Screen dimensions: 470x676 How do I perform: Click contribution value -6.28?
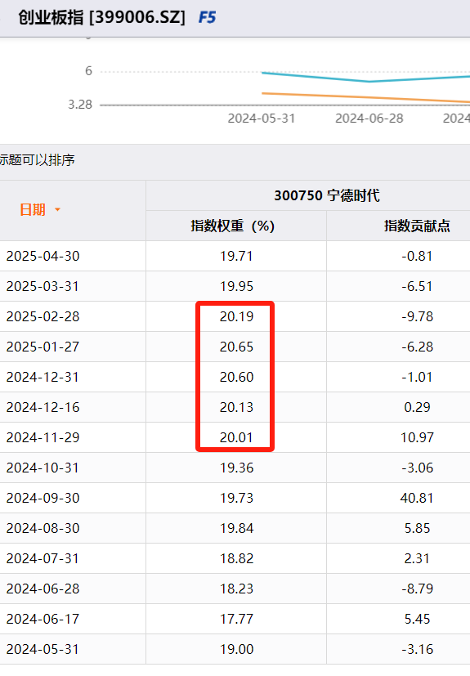[417, 347]
